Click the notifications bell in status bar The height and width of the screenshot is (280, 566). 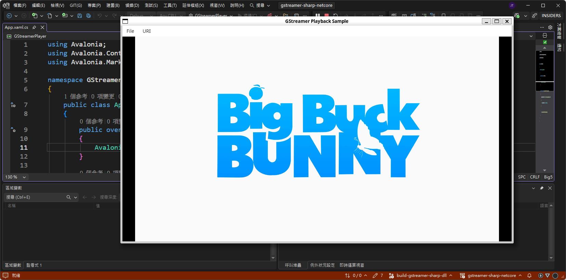[x=529, y=276]
